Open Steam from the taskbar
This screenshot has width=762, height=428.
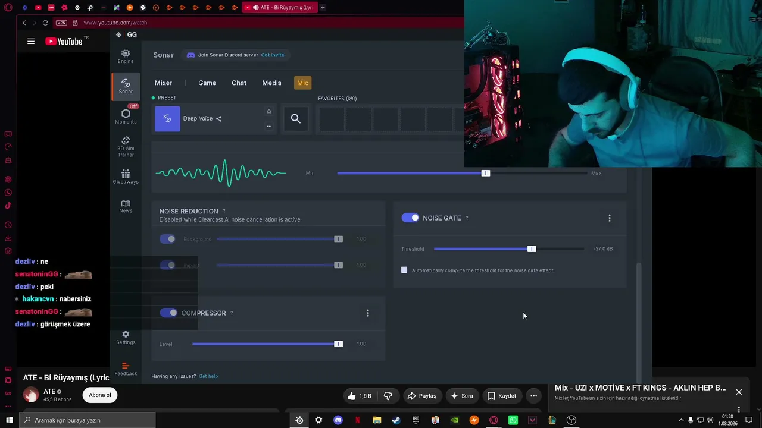coord(396,420)
